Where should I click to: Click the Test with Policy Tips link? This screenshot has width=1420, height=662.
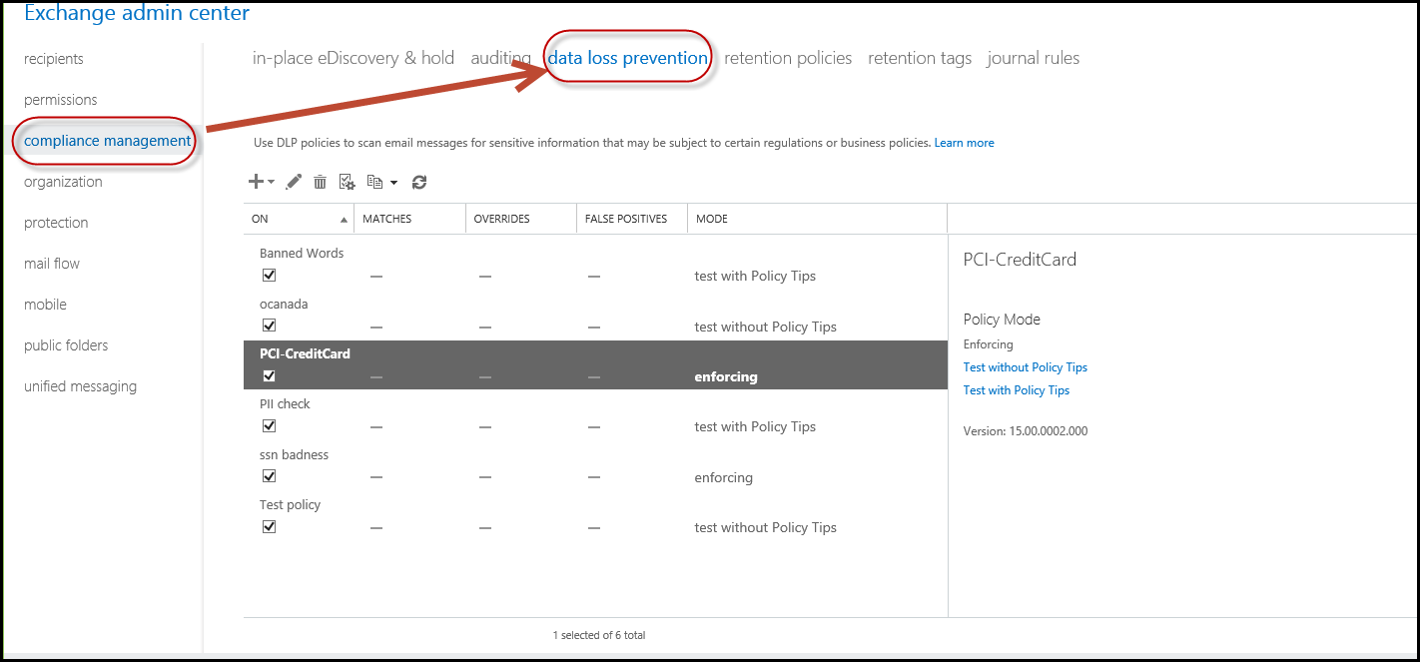(x=1017, y=390)
